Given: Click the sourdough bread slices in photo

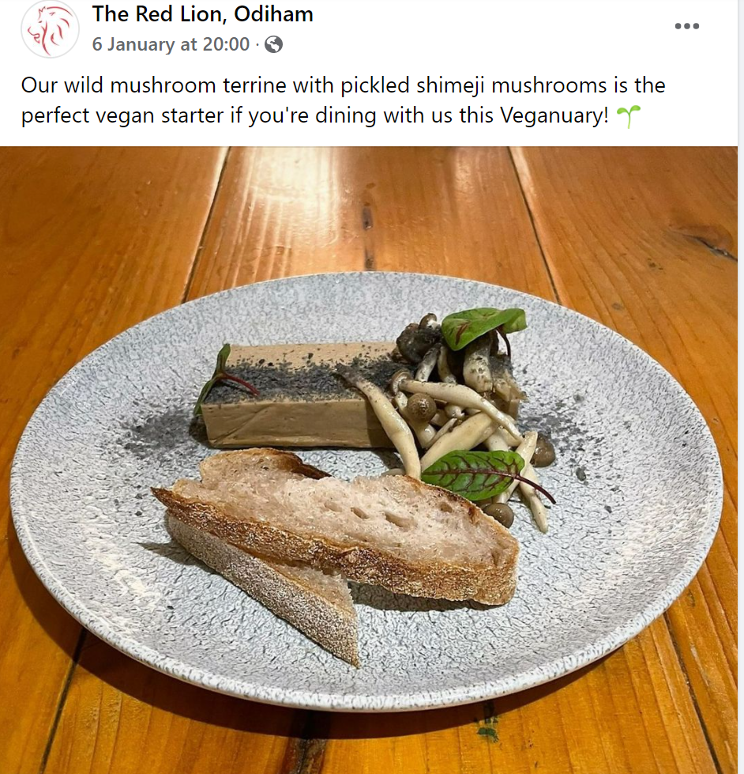Looking at the screenshot, I should coord(335,543).
